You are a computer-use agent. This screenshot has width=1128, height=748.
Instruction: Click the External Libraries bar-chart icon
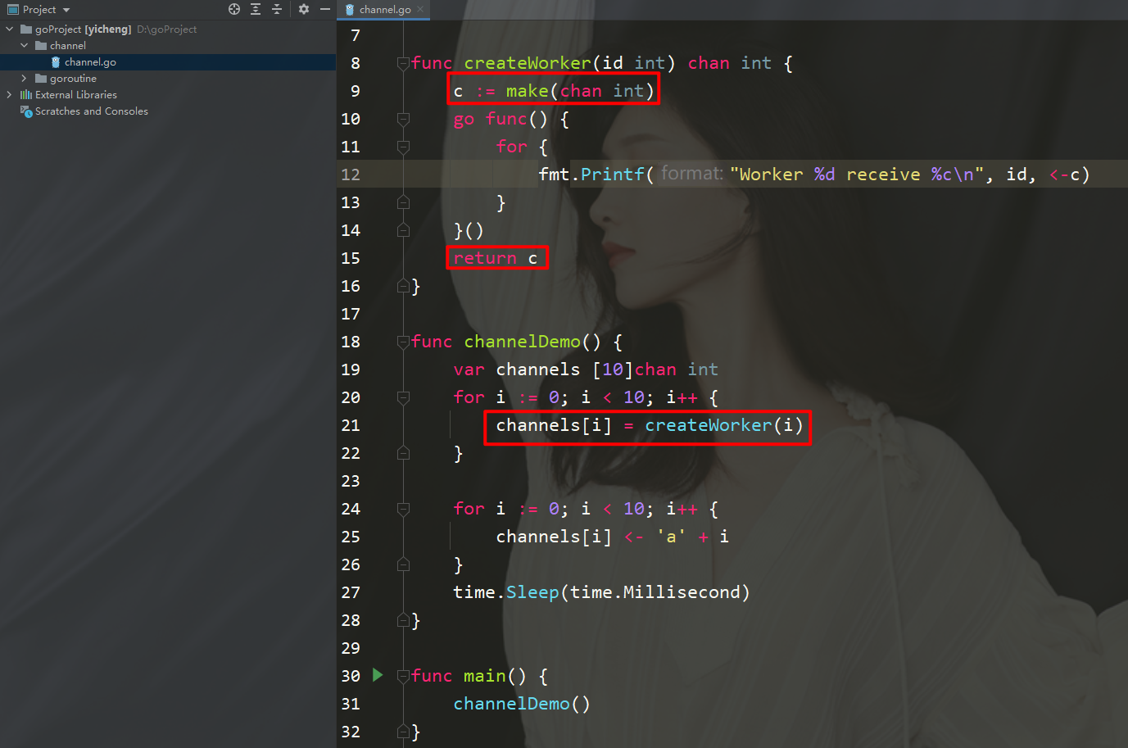pos(26,94)
